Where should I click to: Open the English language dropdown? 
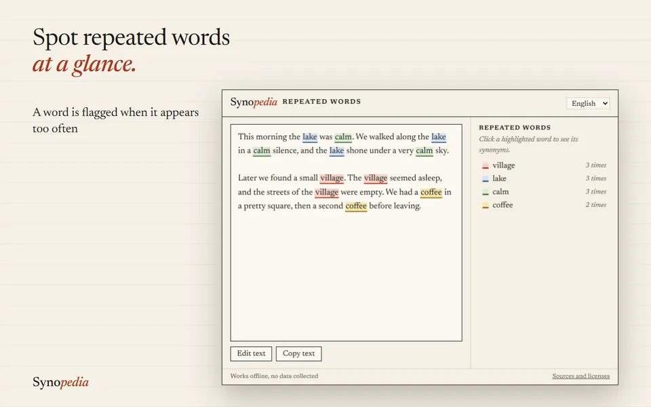[587, 103]
